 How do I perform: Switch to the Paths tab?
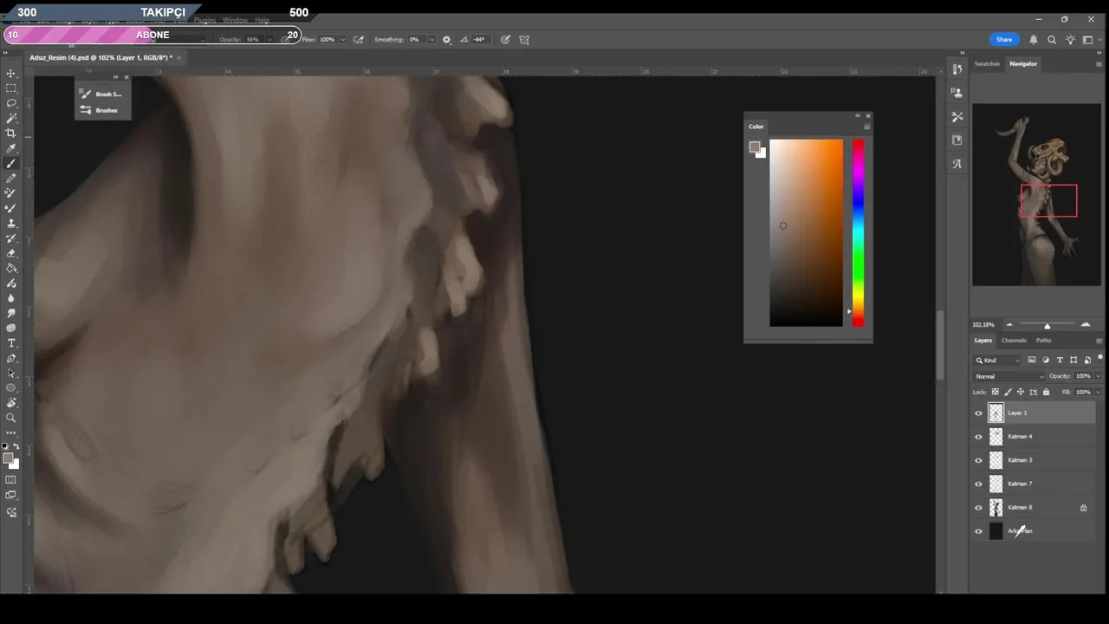(x=1043, y=340)
